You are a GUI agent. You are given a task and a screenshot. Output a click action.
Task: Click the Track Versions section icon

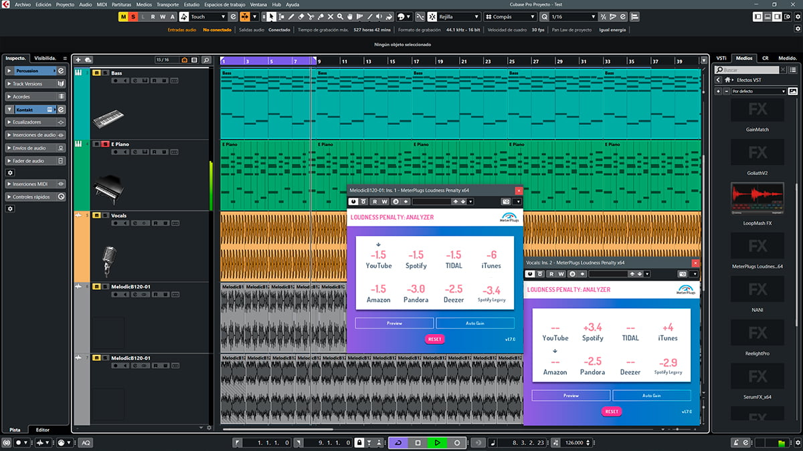(61, 84)
